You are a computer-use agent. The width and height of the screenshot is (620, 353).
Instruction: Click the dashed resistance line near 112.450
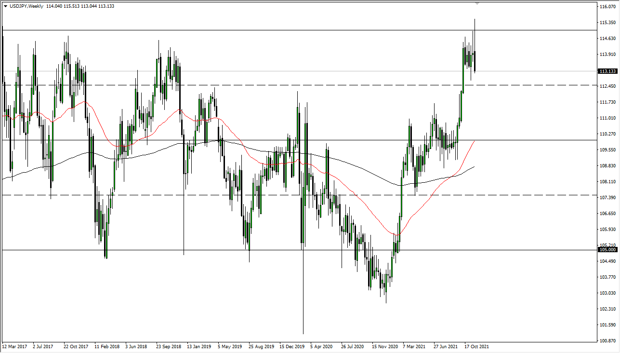pos(289,85)
